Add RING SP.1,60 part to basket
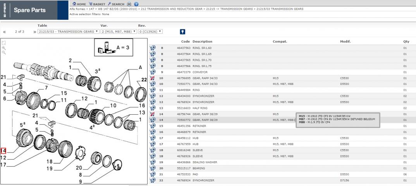This screenshot has width=416, height=186. [x=153, y=48]
